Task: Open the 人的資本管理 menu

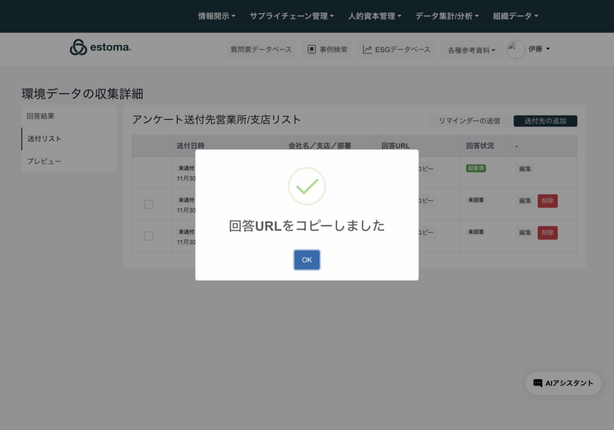Action: click(375, 16)
